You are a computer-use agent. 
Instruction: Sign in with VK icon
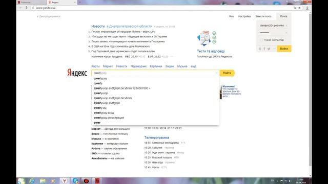[260, 49]
